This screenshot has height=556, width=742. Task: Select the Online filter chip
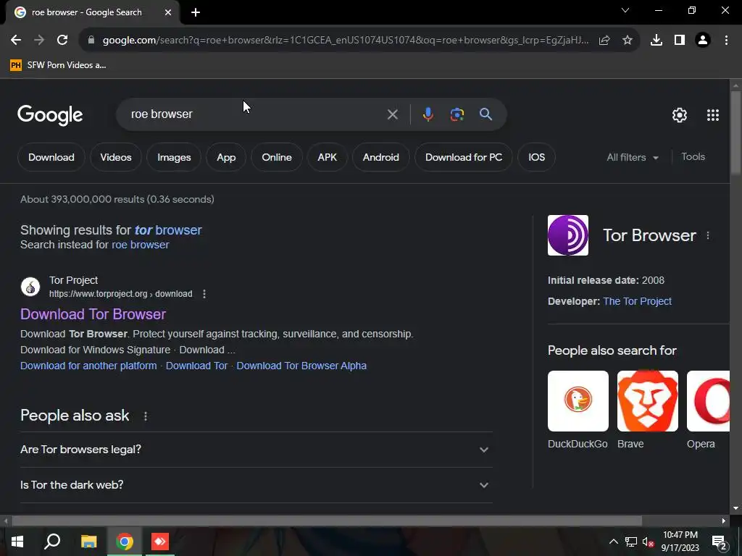tap(277, 157)
